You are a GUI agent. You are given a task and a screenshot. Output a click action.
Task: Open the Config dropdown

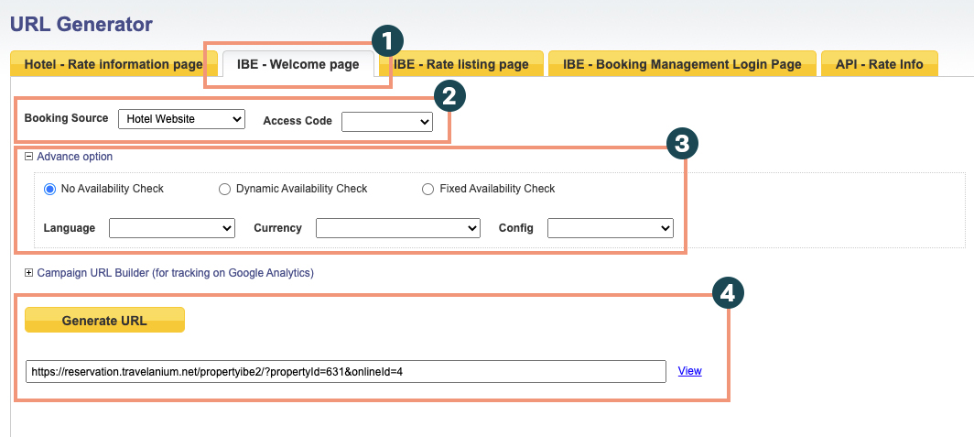pyautogui.click(x=610, y=228)
